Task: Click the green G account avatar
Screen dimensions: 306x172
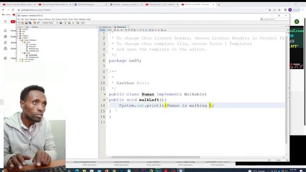Action: coord(297,21)
